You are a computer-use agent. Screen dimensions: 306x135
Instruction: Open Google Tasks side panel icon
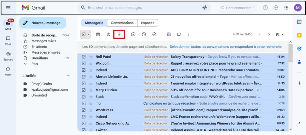299,48
